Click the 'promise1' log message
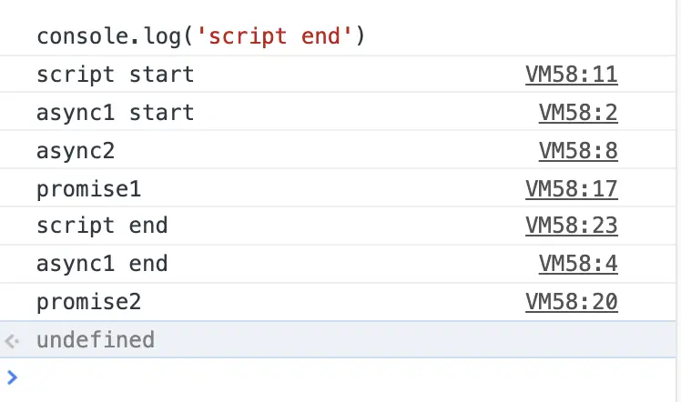681x402 pixels. pyautogui.click(x=88, y=188)
